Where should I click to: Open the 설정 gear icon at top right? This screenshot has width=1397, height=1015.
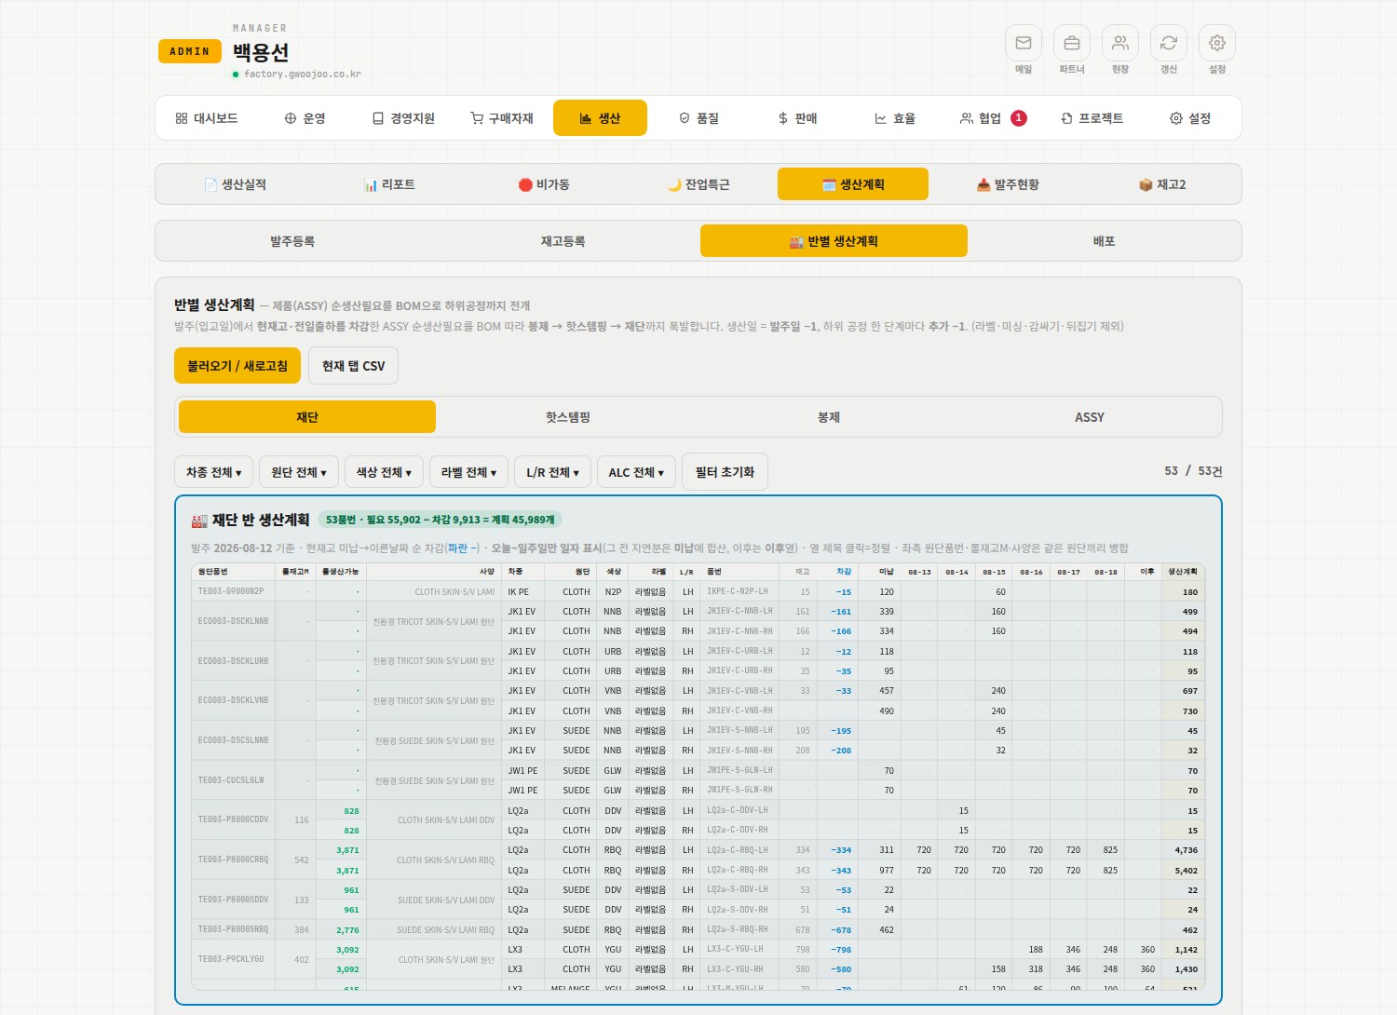pyautogui.click(x=1217, y=43)
